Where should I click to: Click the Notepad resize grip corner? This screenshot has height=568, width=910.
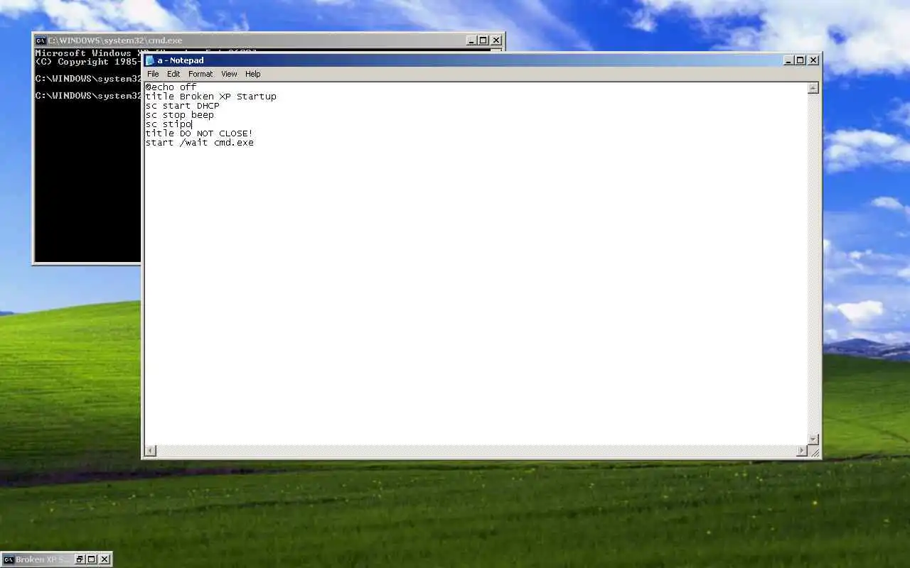click(814, 451)
